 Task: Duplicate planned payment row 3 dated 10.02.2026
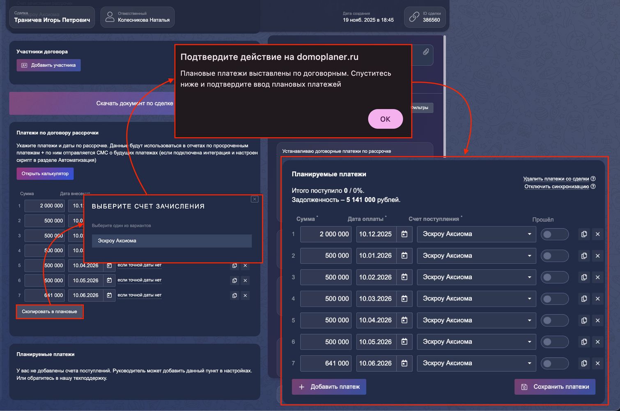point(584,277)
